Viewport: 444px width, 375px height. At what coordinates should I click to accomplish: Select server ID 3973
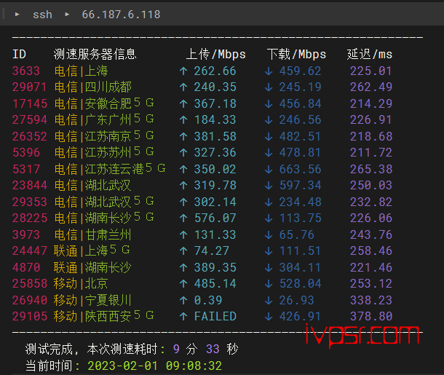26,234
